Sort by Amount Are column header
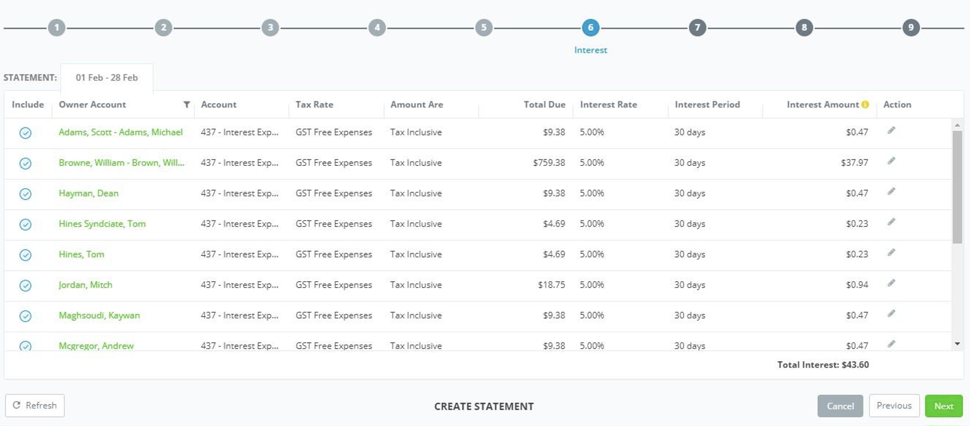 pos(417,104)
